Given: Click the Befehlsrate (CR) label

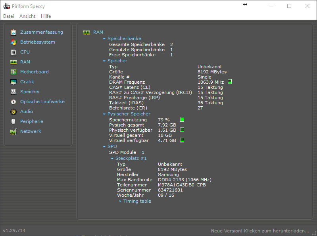Looking at the screenshot, I should coord(128,108).
